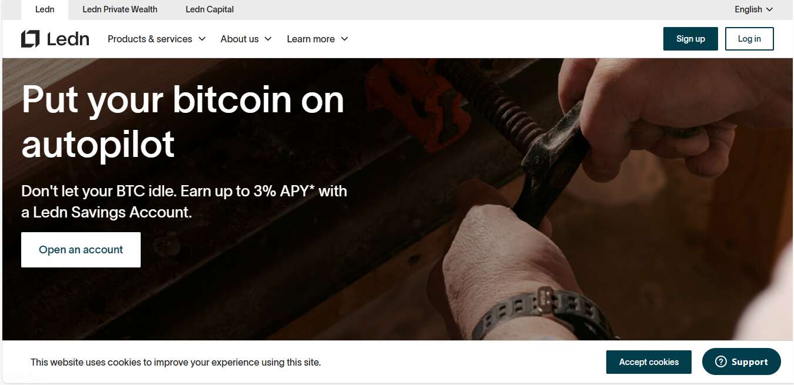Select the Ledn tab
The image size is (794, 385).
coord(45,9)
